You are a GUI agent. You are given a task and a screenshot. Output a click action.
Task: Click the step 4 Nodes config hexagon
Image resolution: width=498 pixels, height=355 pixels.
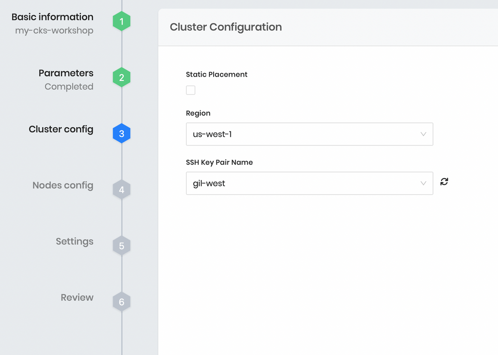pyautogui.click(x=122, y=190)
